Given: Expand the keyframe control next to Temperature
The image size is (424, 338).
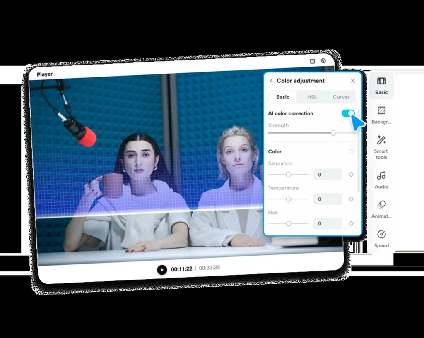Looking at the screenshot, I should 351,199.
